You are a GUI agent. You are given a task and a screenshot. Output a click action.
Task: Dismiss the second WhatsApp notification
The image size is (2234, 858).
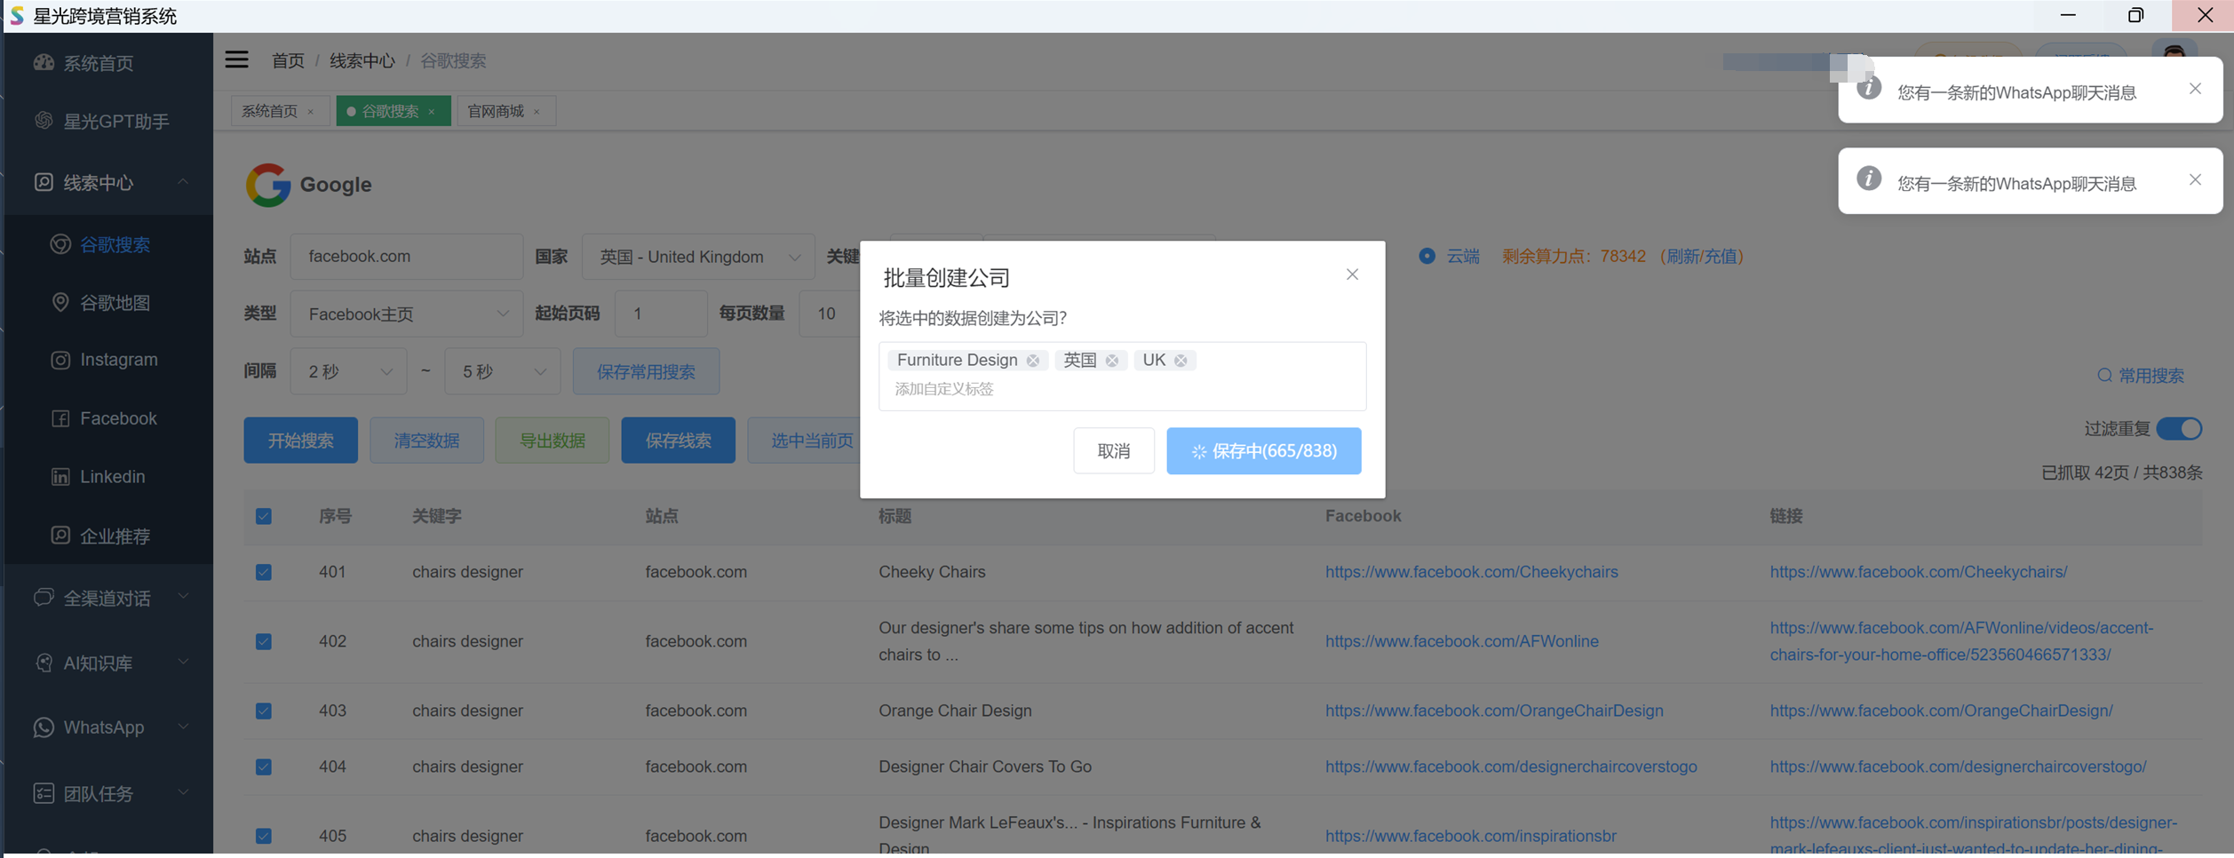[x=2195, y=179]
